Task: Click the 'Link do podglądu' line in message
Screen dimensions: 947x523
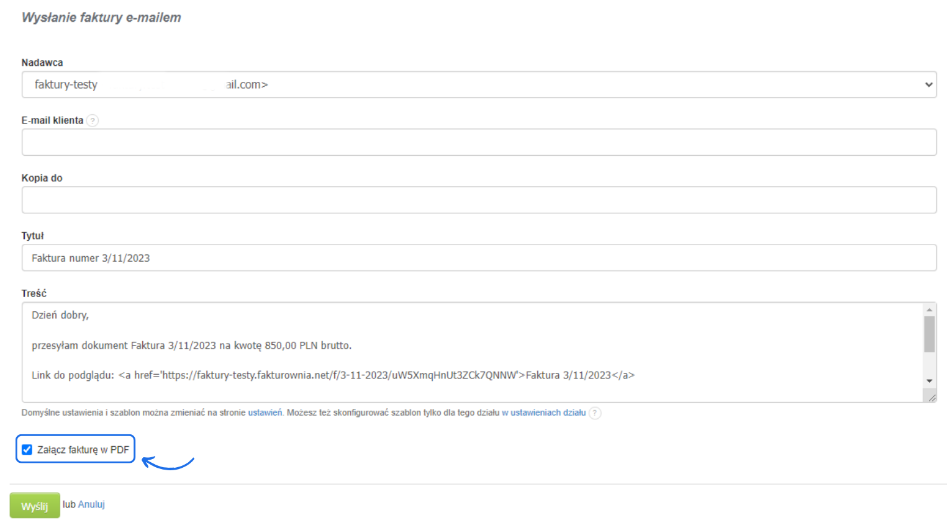Action: [x=333, y=375]
